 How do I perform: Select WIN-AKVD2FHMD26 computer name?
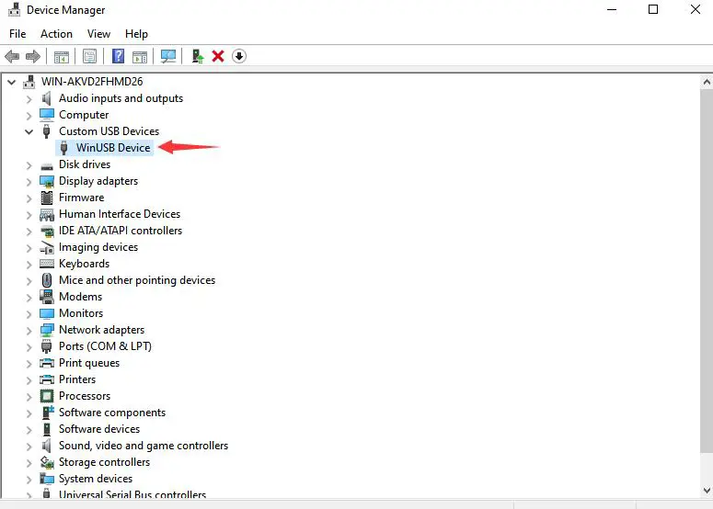coord(92,82)
